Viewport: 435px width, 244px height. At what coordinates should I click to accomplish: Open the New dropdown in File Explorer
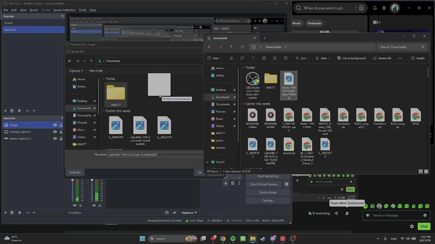pos(214,58)
